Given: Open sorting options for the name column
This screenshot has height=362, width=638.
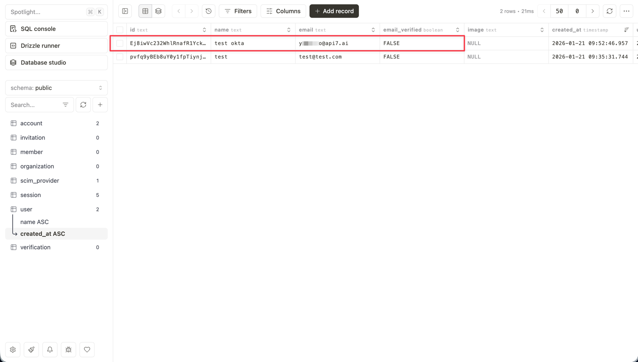Looking at the screenshot, I should click(x=289, y=30).
